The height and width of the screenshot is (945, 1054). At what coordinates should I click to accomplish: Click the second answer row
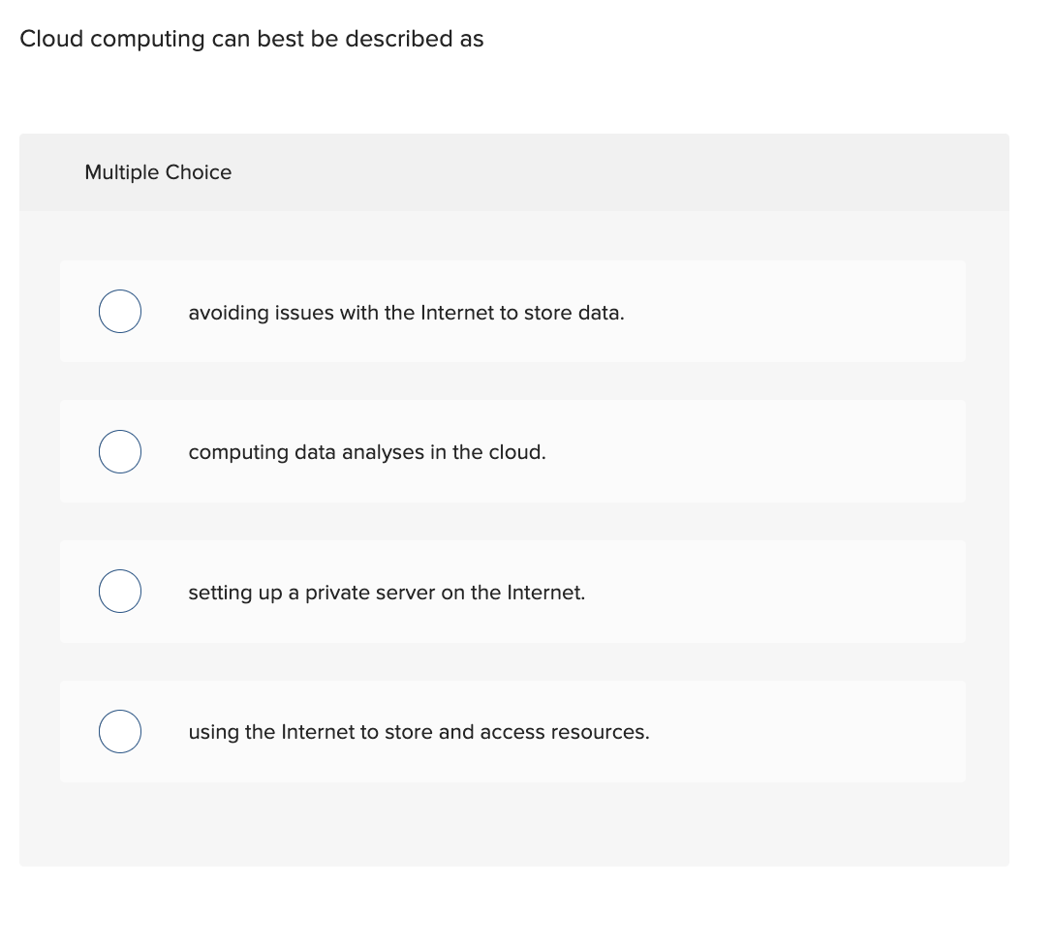[512, 451]
